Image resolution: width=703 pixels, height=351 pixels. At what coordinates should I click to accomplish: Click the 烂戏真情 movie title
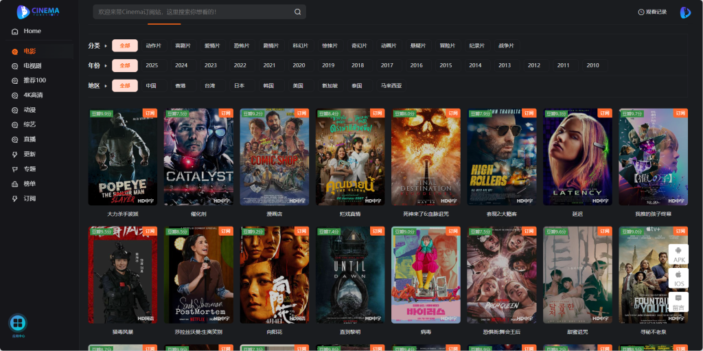[350, 214]
